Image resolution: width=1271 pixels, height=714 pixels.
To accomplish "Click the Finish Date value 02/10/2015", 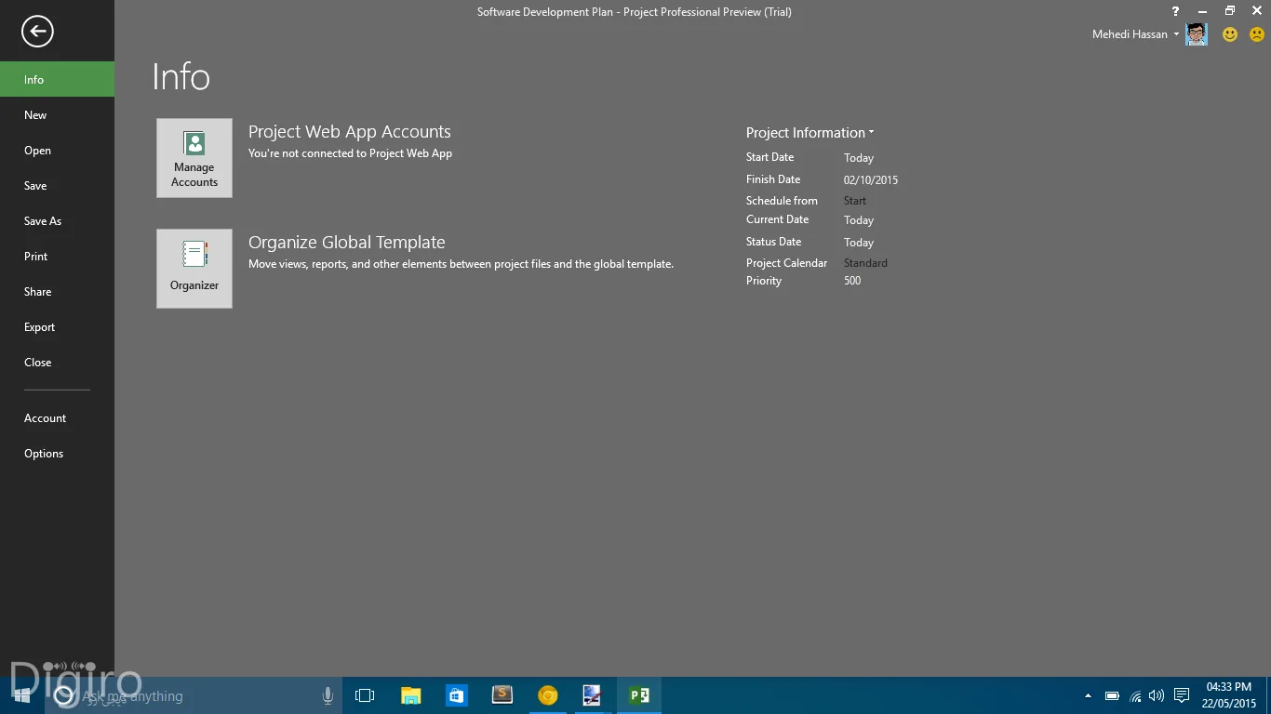I will coord(871,180).
